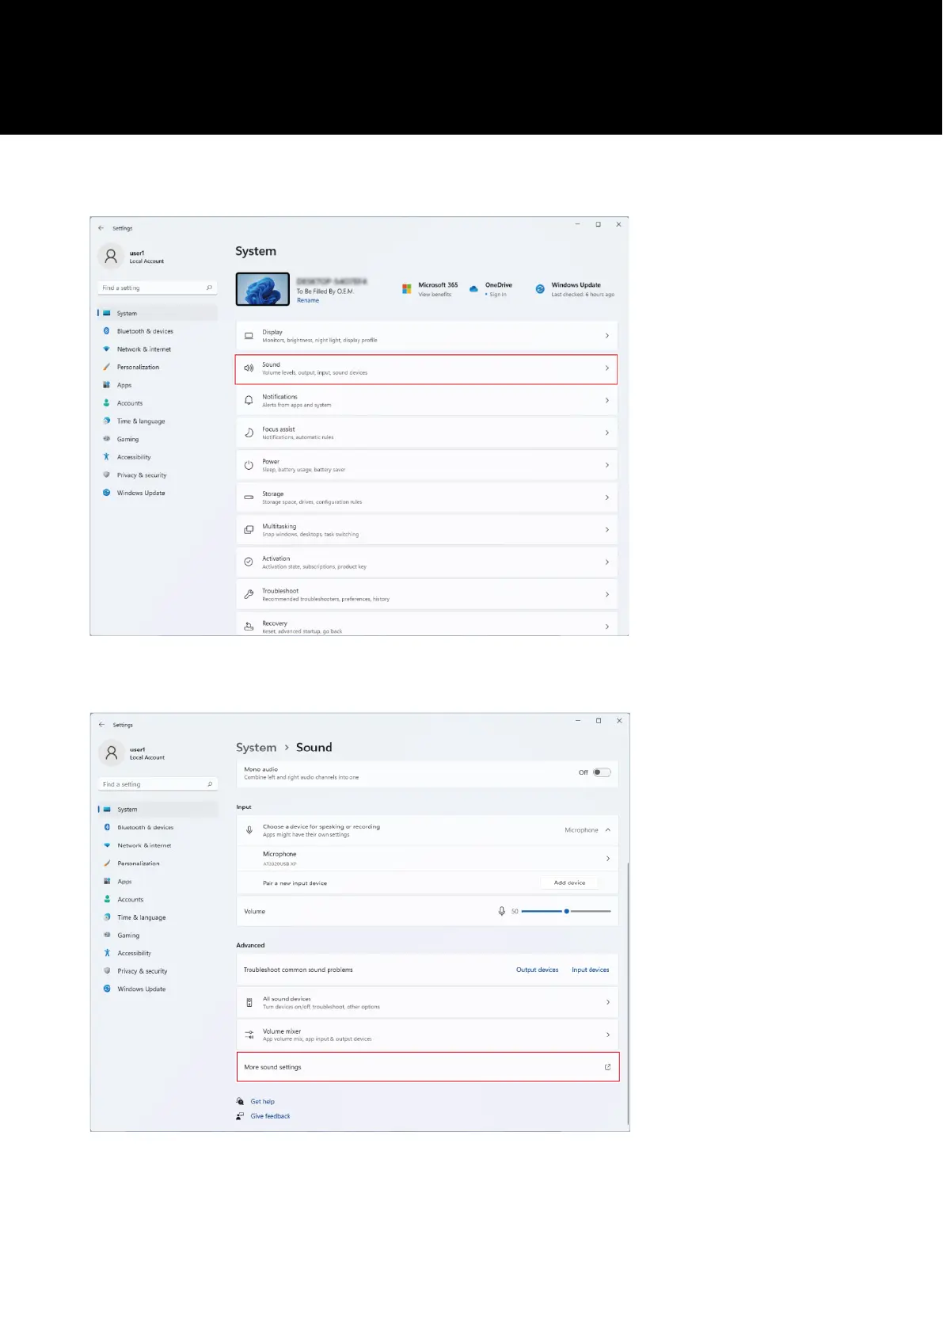Collapse the Microphone input device dropdown
This screenshot has height=1334, width=943.
[x=608, y=830]
